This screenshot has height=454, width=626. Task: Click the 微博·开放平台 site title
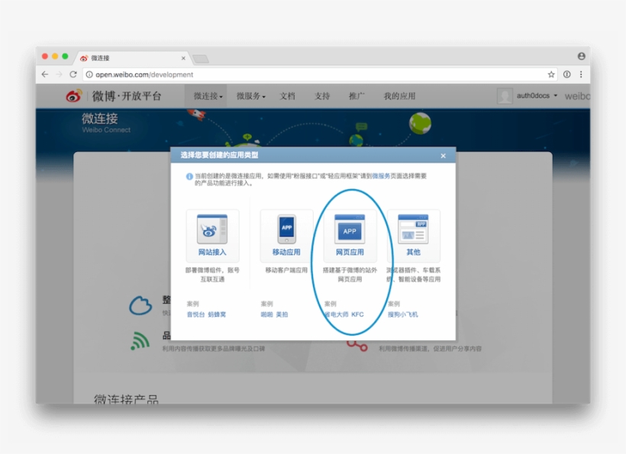(x=127, y=96)
